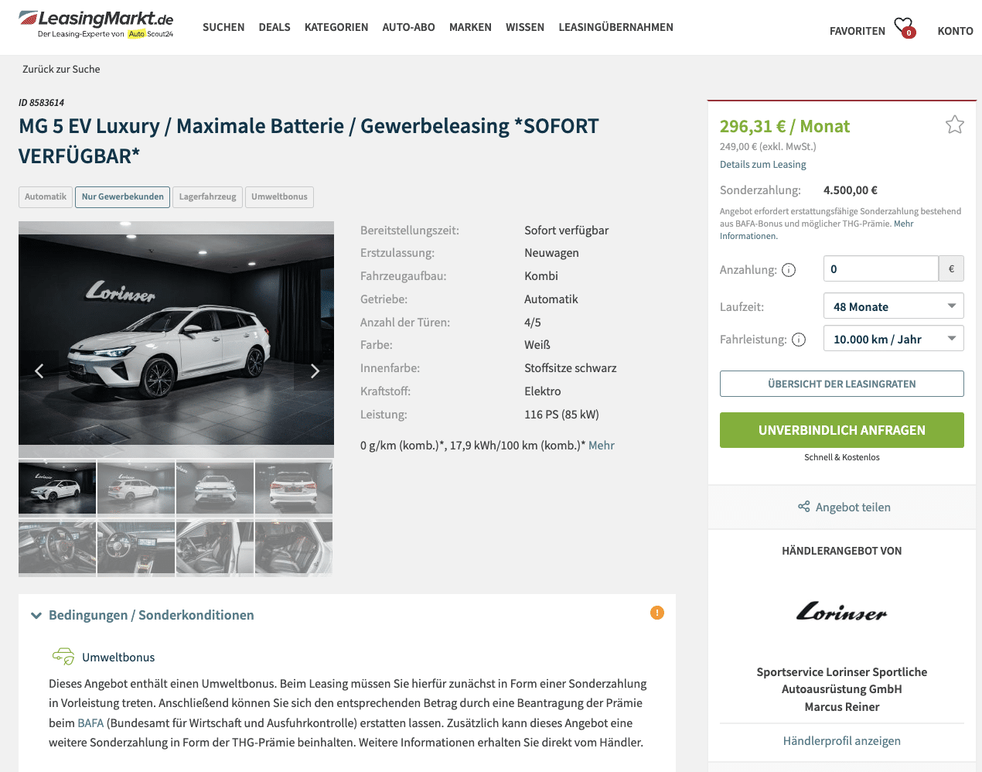Show the next car photo arrow

[x=315, y=371]
